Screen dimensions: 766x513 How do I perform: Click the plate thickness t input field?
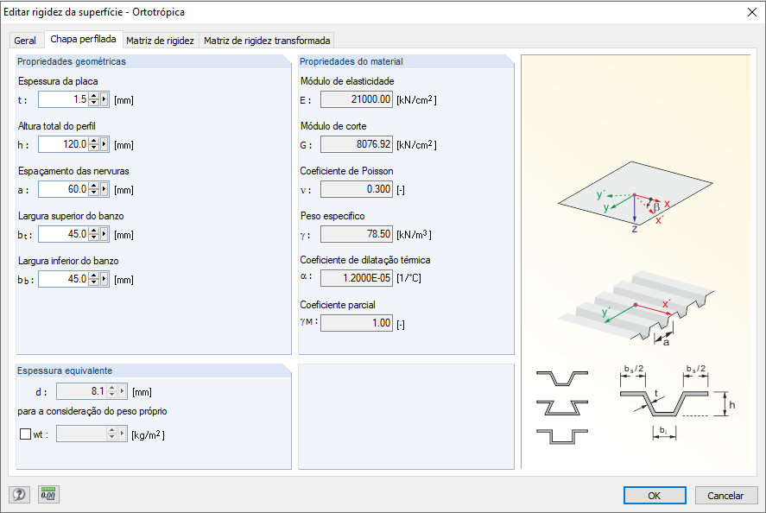point(64,99)
